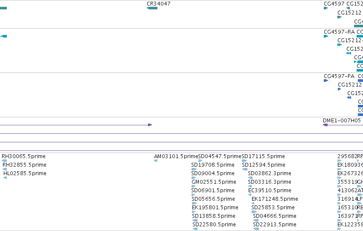The image size is (363, 231).
Task: Open the CR34047 gene label
Action: click(159, 4)
